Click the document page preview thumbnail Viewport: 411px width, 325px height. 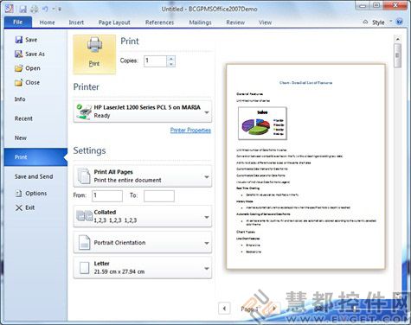(305, 167)
